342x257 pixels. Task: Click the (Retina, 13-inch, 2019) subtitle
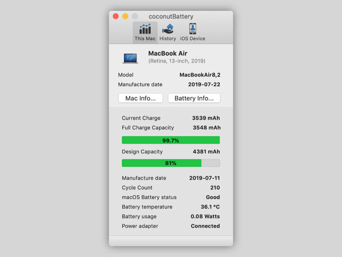coord(177,61)
